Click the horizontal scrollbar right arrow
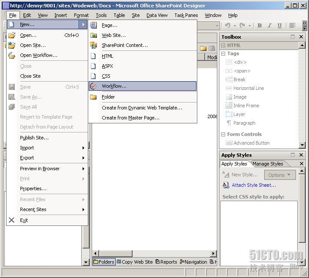309x278 pixels. coord(213,253)
